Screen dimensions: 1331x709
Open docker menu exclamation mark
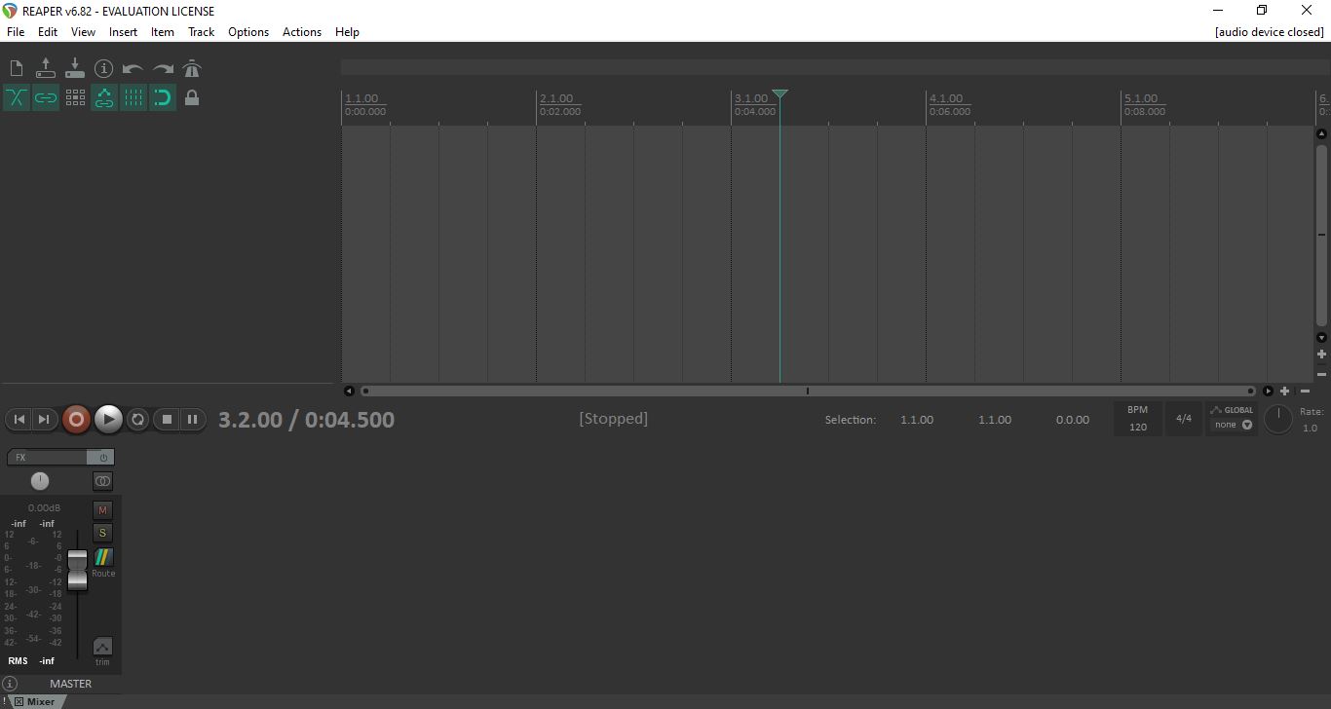(x=5, y=701)
